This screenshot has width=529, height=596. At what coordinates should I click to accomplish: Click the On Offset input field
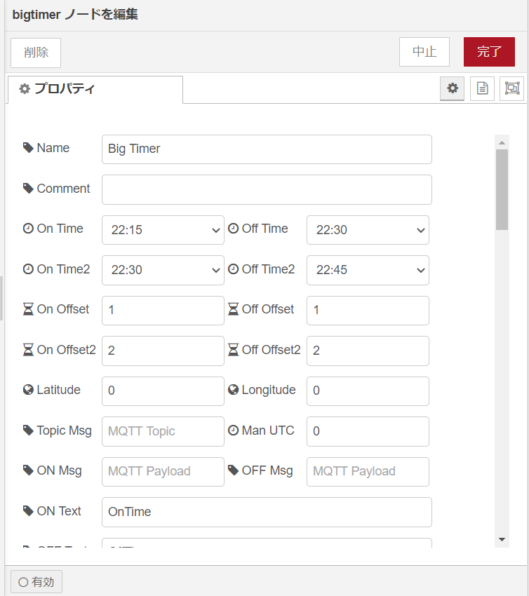(x=163, y=311)
